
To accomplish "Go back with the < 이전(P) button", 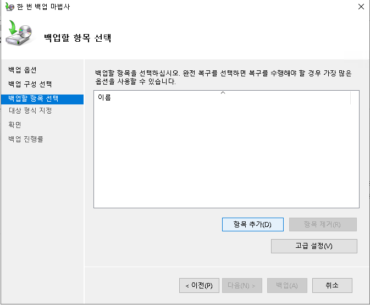I will click(x=199, y=285).
